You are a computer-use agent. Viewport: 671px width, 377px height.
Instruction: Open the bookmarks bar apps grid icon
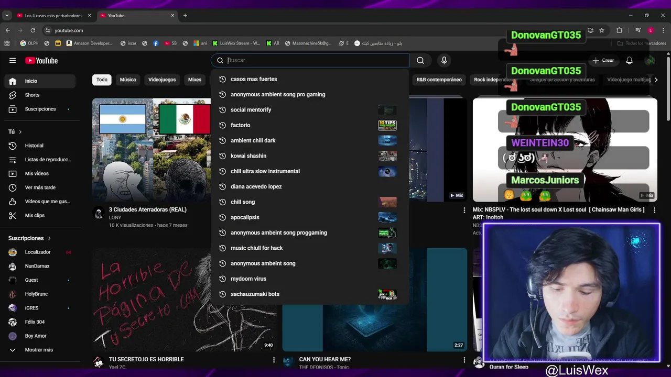(7, 43)
